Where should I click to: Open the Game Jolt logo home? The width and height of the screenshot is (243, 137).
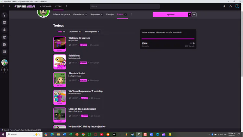coord(25,6)
